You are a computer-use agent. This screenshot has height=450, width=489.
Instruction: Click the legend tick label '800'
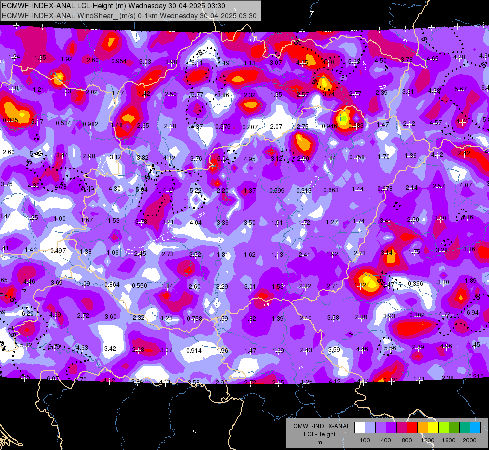(407, 440)
